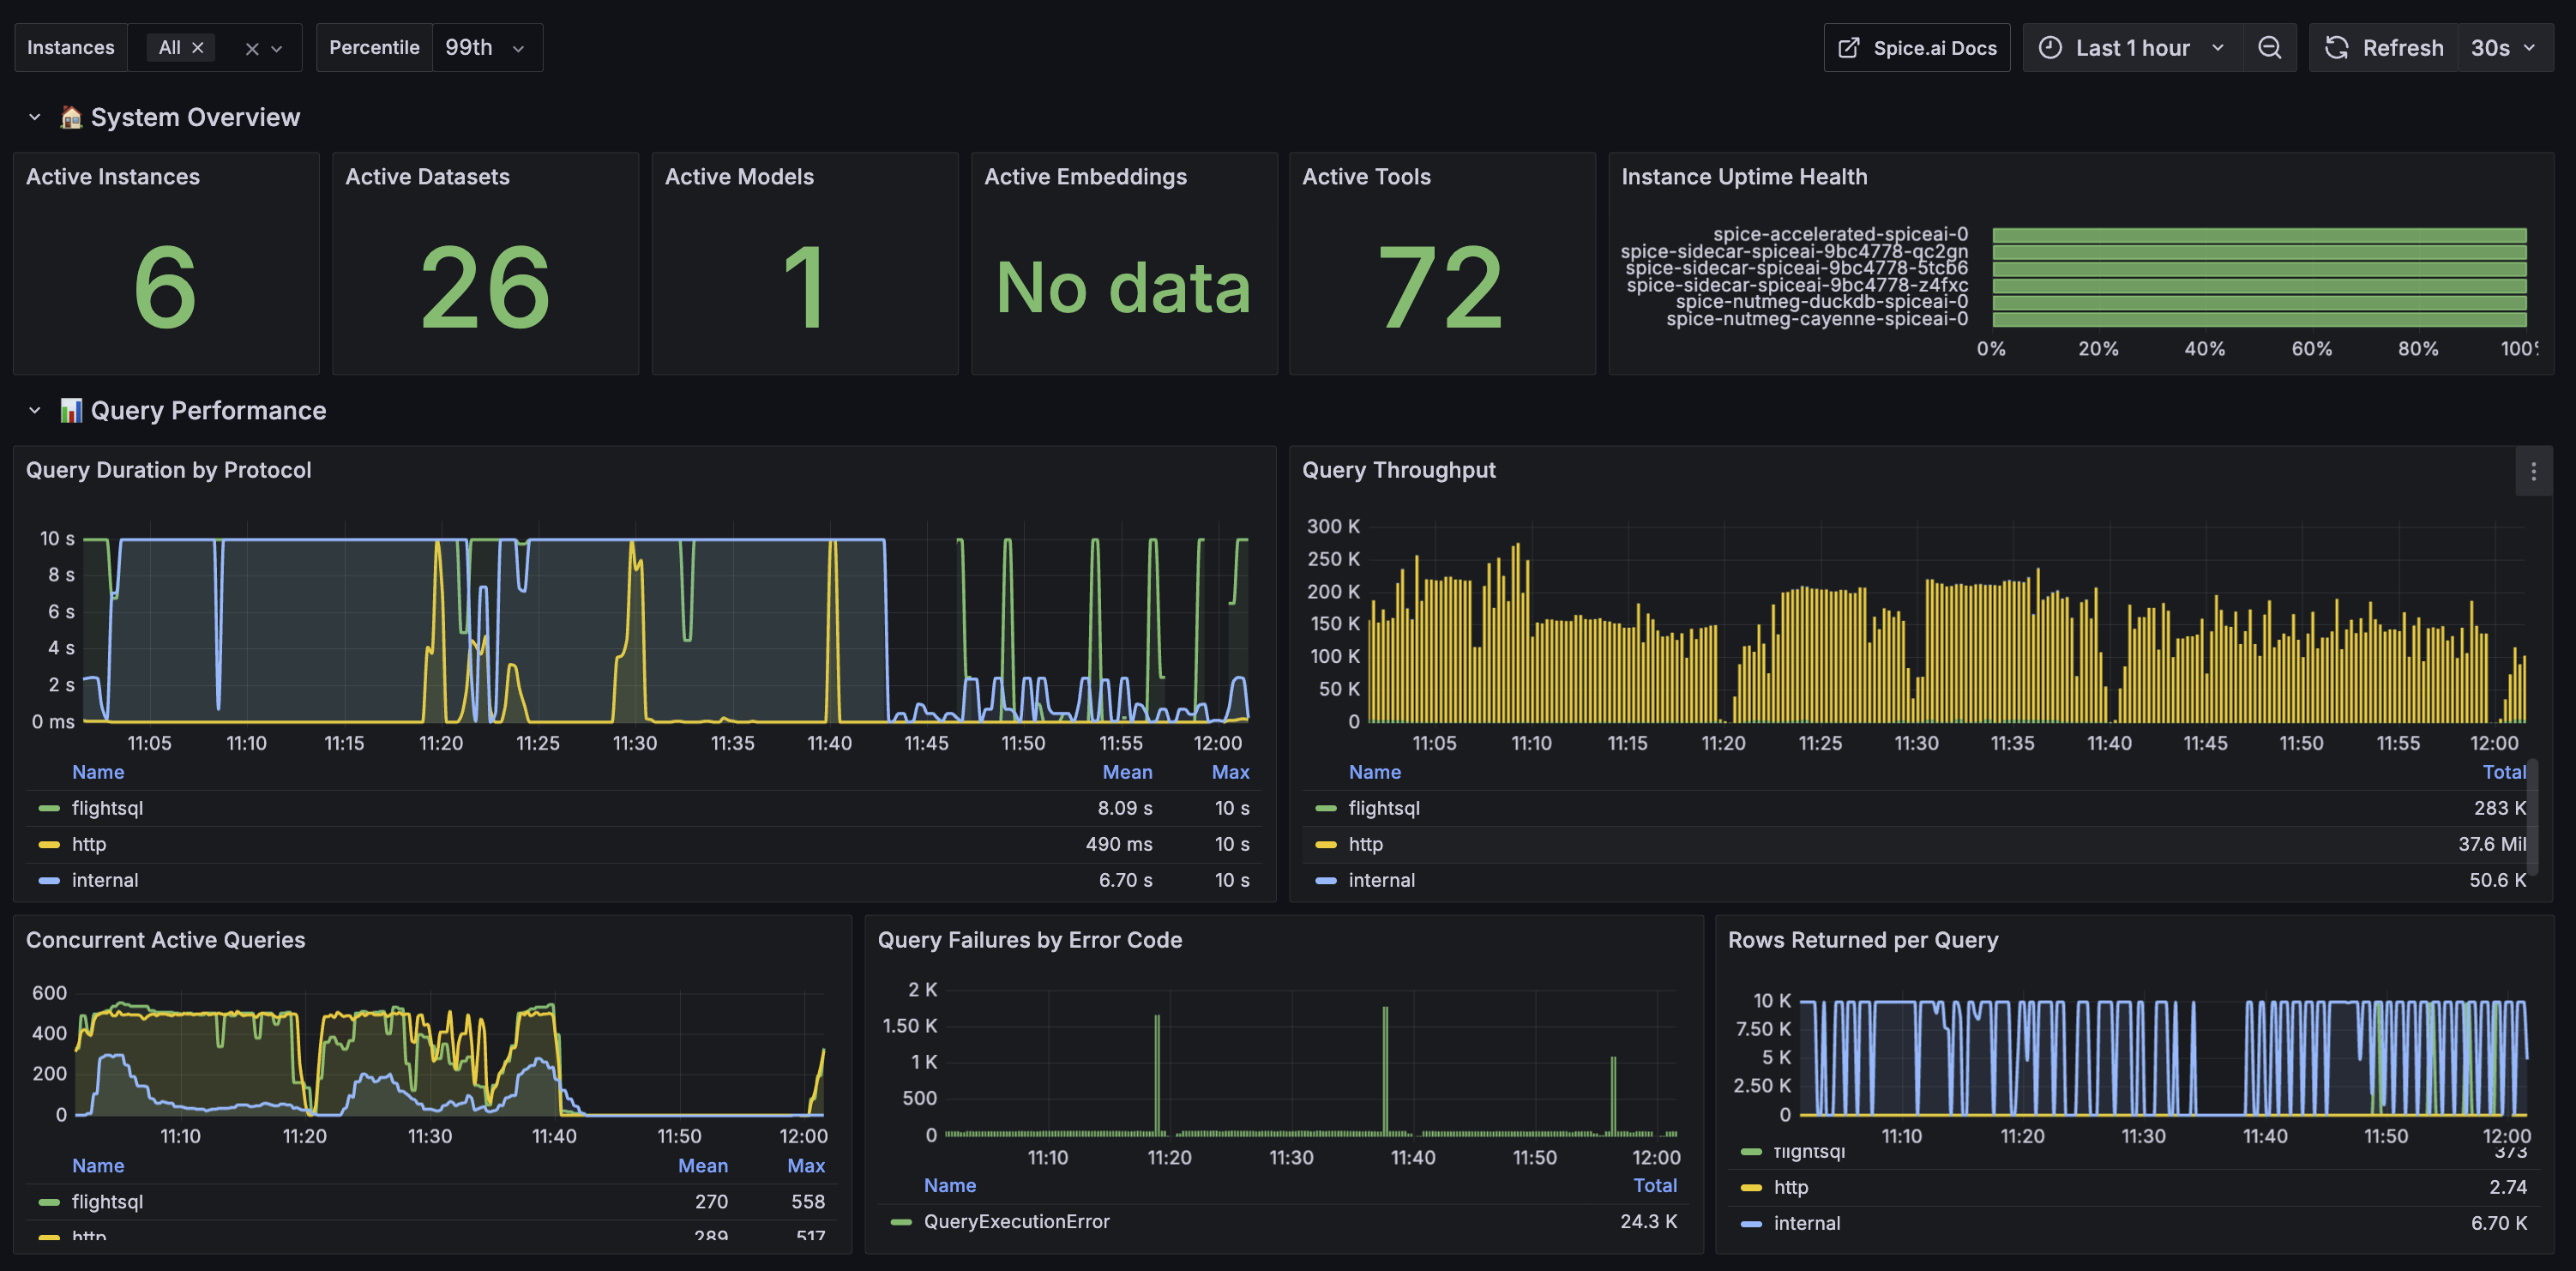Click the zoom out time range icon
Image resolution: width=2576 pixels, height=1271 pixels.
click(x=2269, y=48)
